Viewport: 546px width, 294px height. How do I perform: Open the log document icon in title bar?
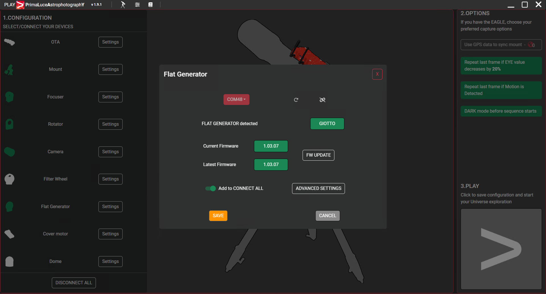(150, 5)
